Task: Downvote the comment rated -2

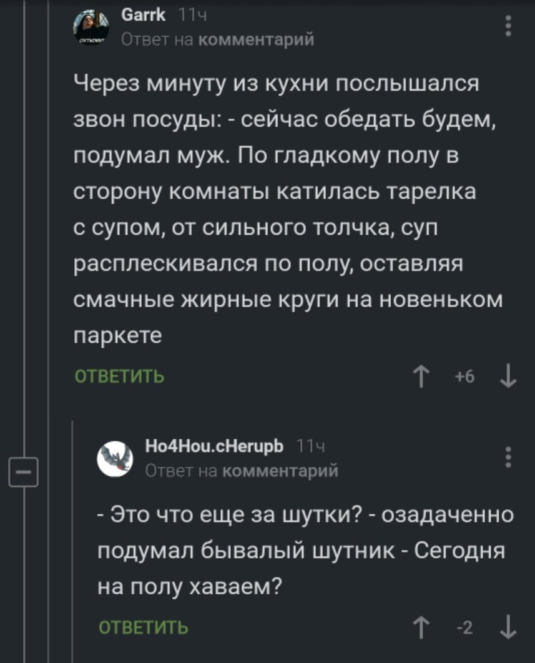Action: pos(509,627)
